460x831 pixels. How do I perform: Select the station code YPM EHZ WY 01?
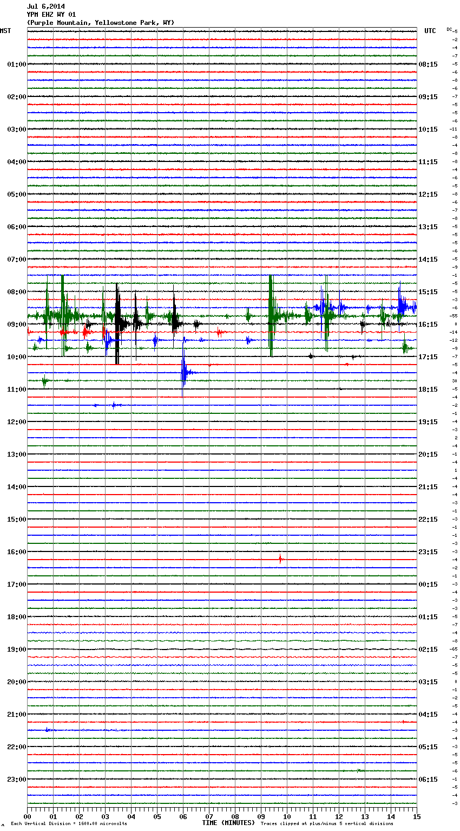[51, 15]
